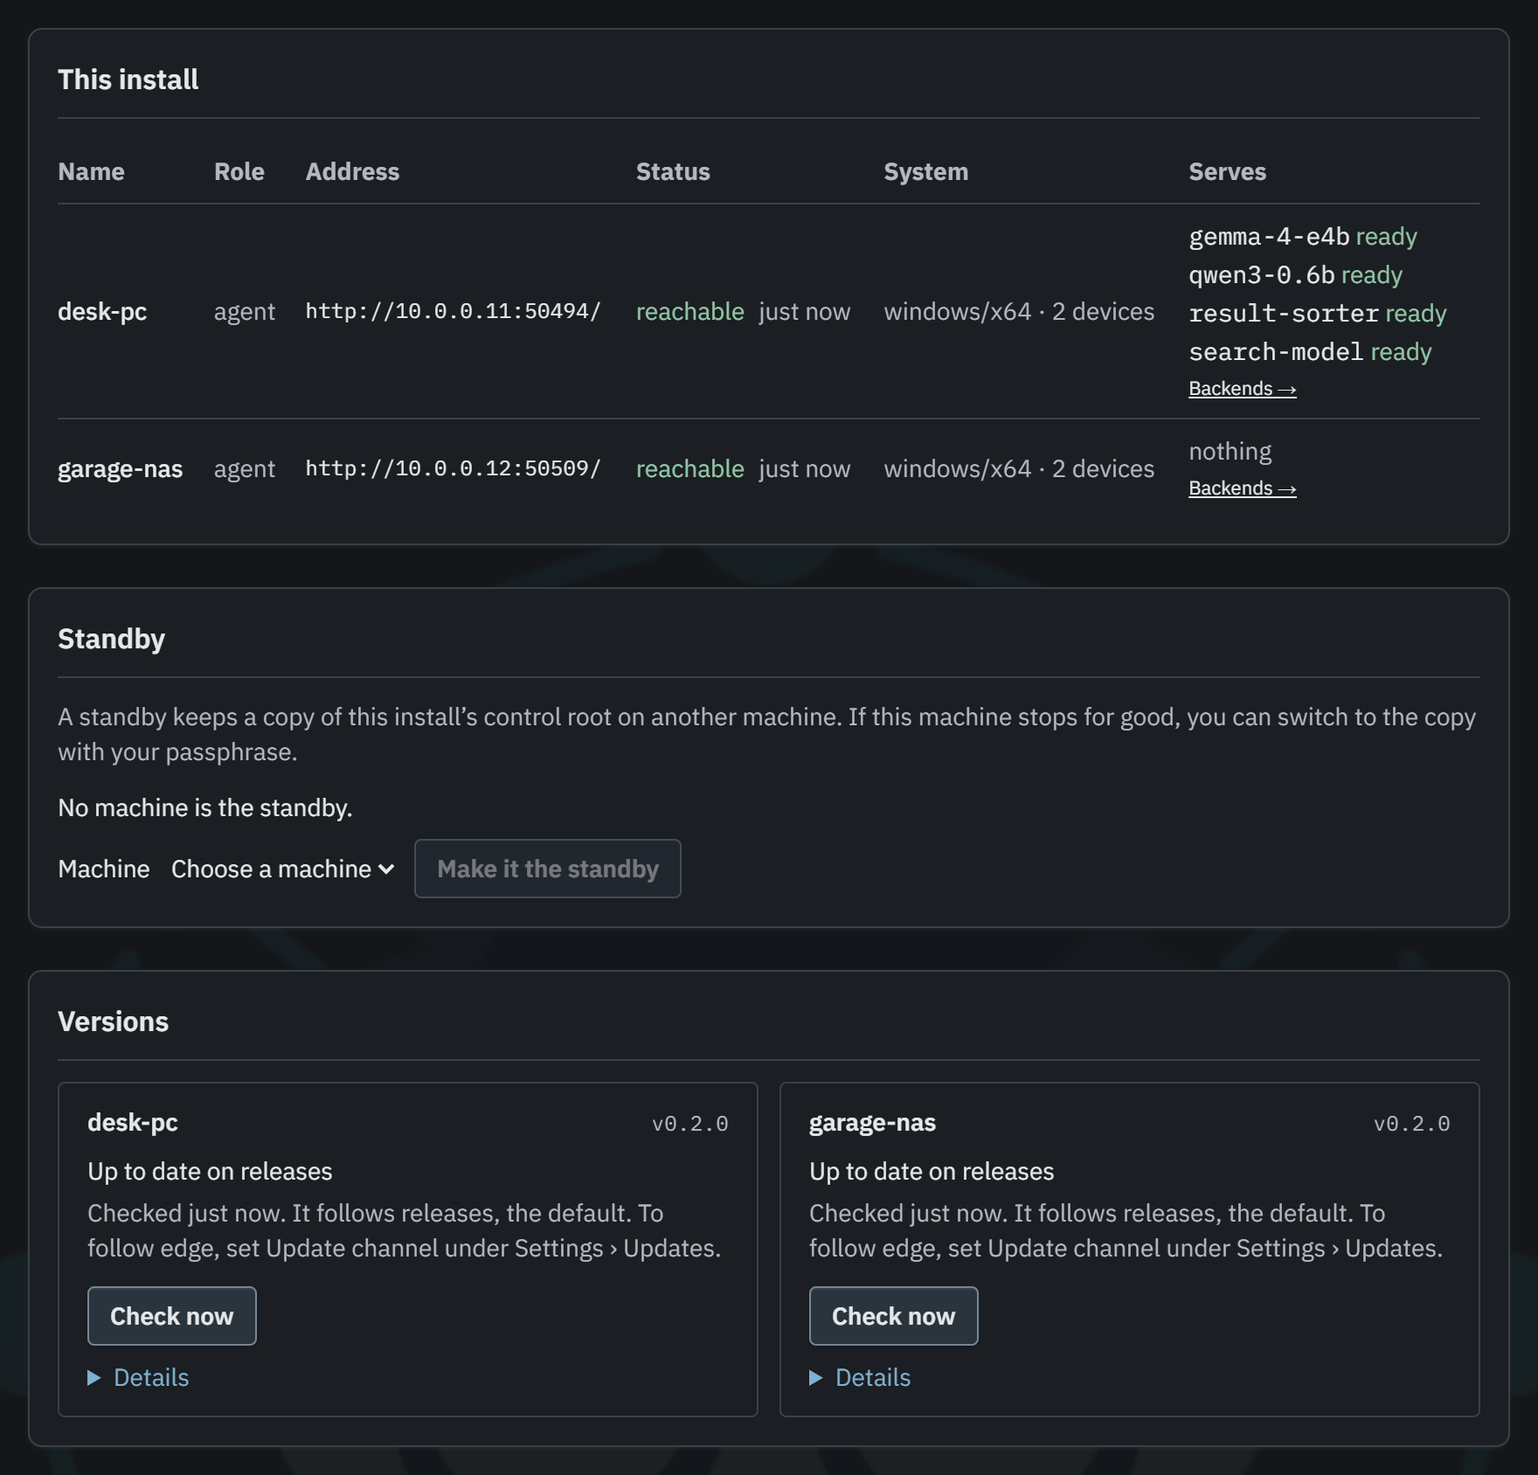
Task: Click the System column header
Action: [926, 171]
